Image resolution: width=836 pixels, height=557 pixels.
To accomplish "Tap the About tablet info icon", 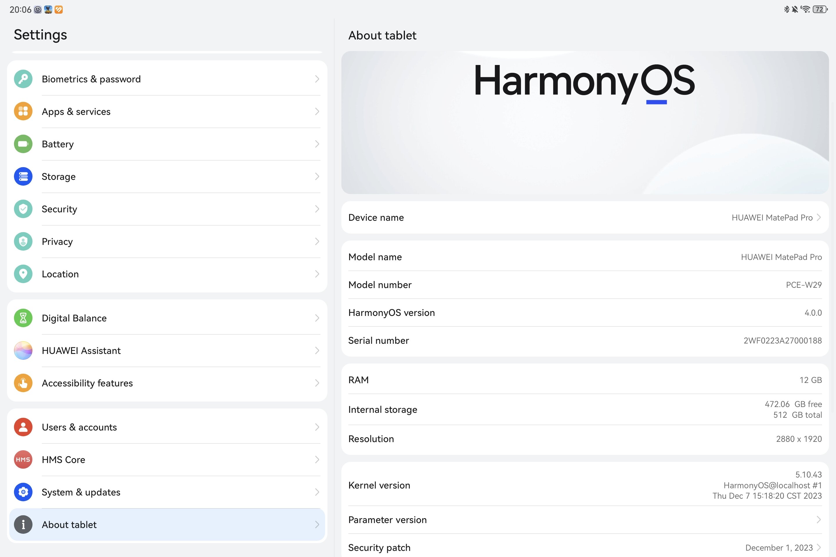I will [23, 525].
